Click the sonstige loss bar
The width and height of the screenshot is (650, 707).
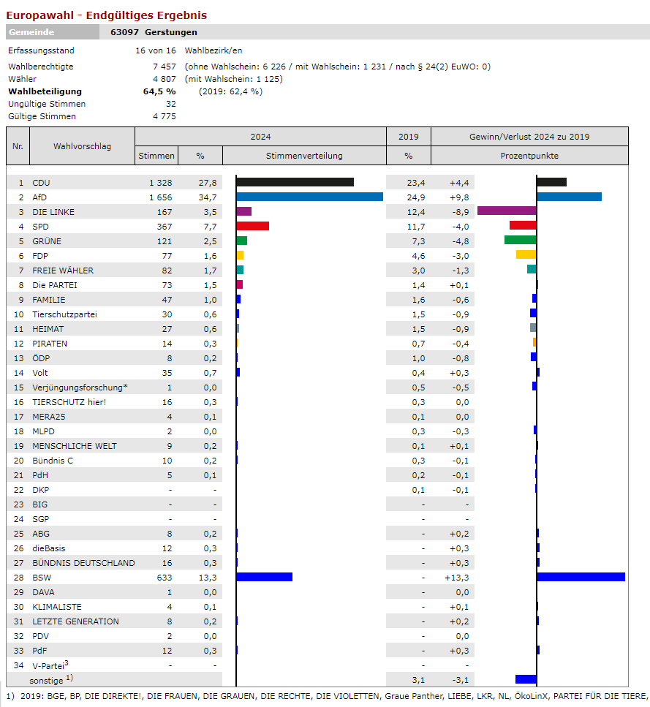[525, 679]
